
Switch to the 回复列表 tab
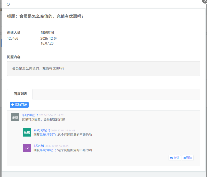[20, 94]
